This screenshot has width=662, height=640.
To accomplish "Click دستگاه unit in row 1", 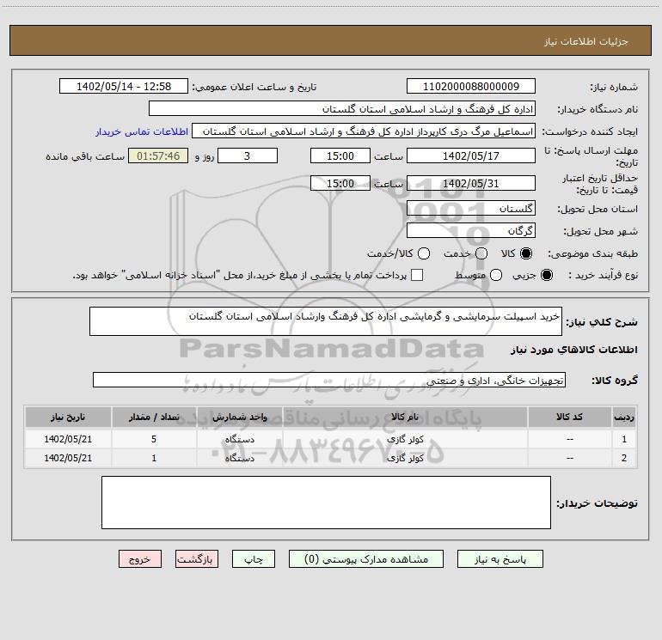I will 239,439.
